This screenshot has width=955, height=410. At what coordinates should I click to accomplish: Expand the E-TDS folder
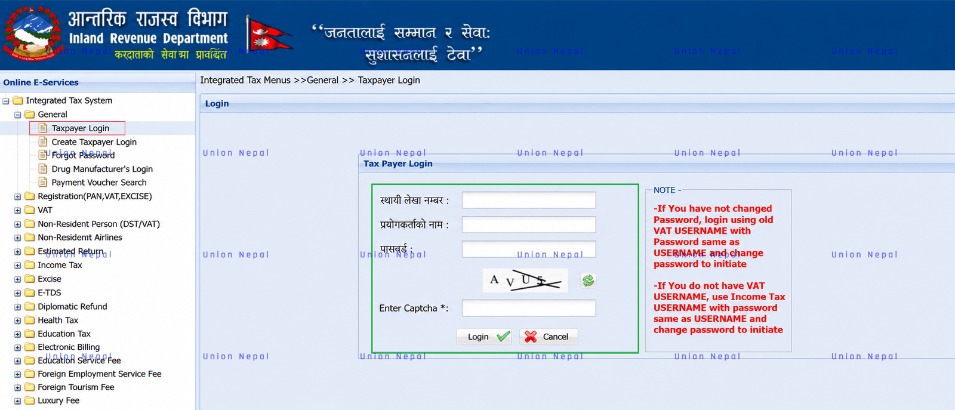(x=17, y=293)
